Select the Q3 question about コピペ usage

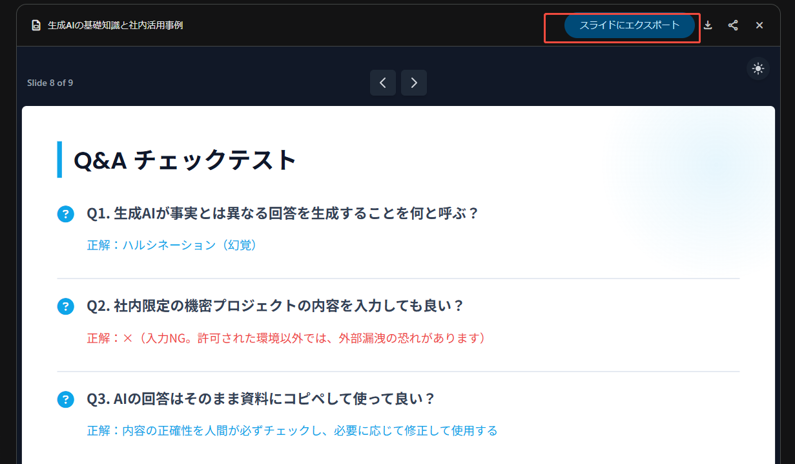point(261,399)
